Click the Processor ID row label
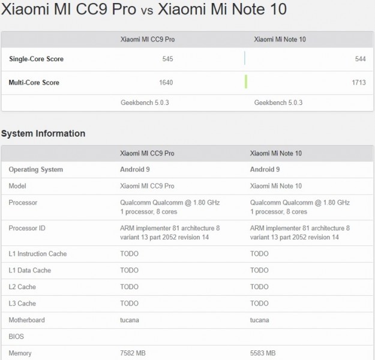Screen dimensions: 375x360 click(x=27, y=228)
